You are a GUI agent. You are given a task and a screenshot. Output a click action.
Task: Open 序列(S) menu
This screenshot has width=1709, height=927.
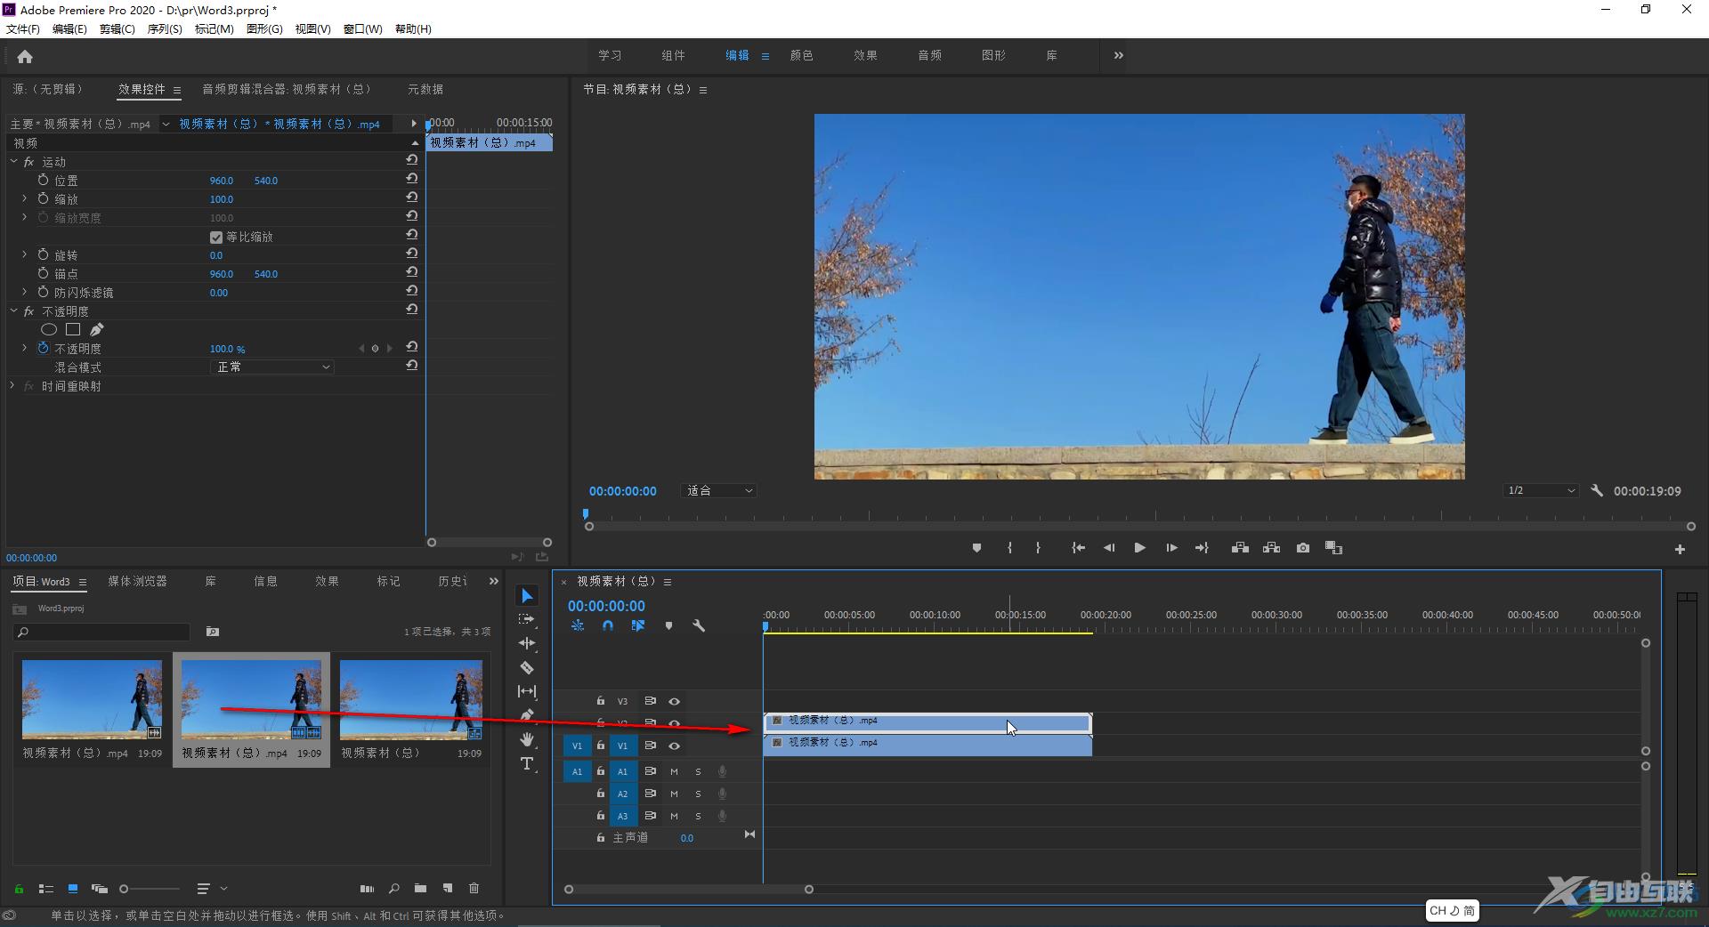165,28
